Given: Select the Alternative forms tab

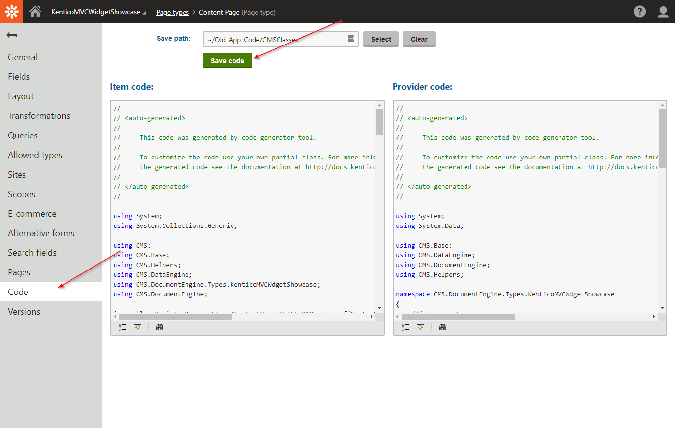Looking at the screenshot, I should (x=51, y=233).
